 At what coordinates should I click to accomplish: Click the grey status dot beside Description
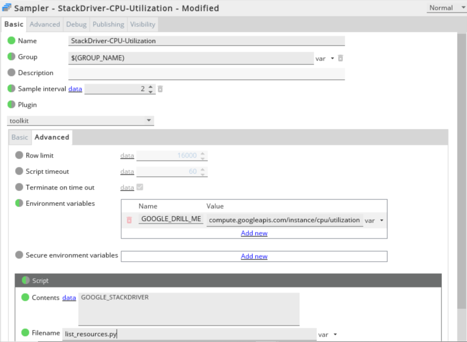point(12,72)
